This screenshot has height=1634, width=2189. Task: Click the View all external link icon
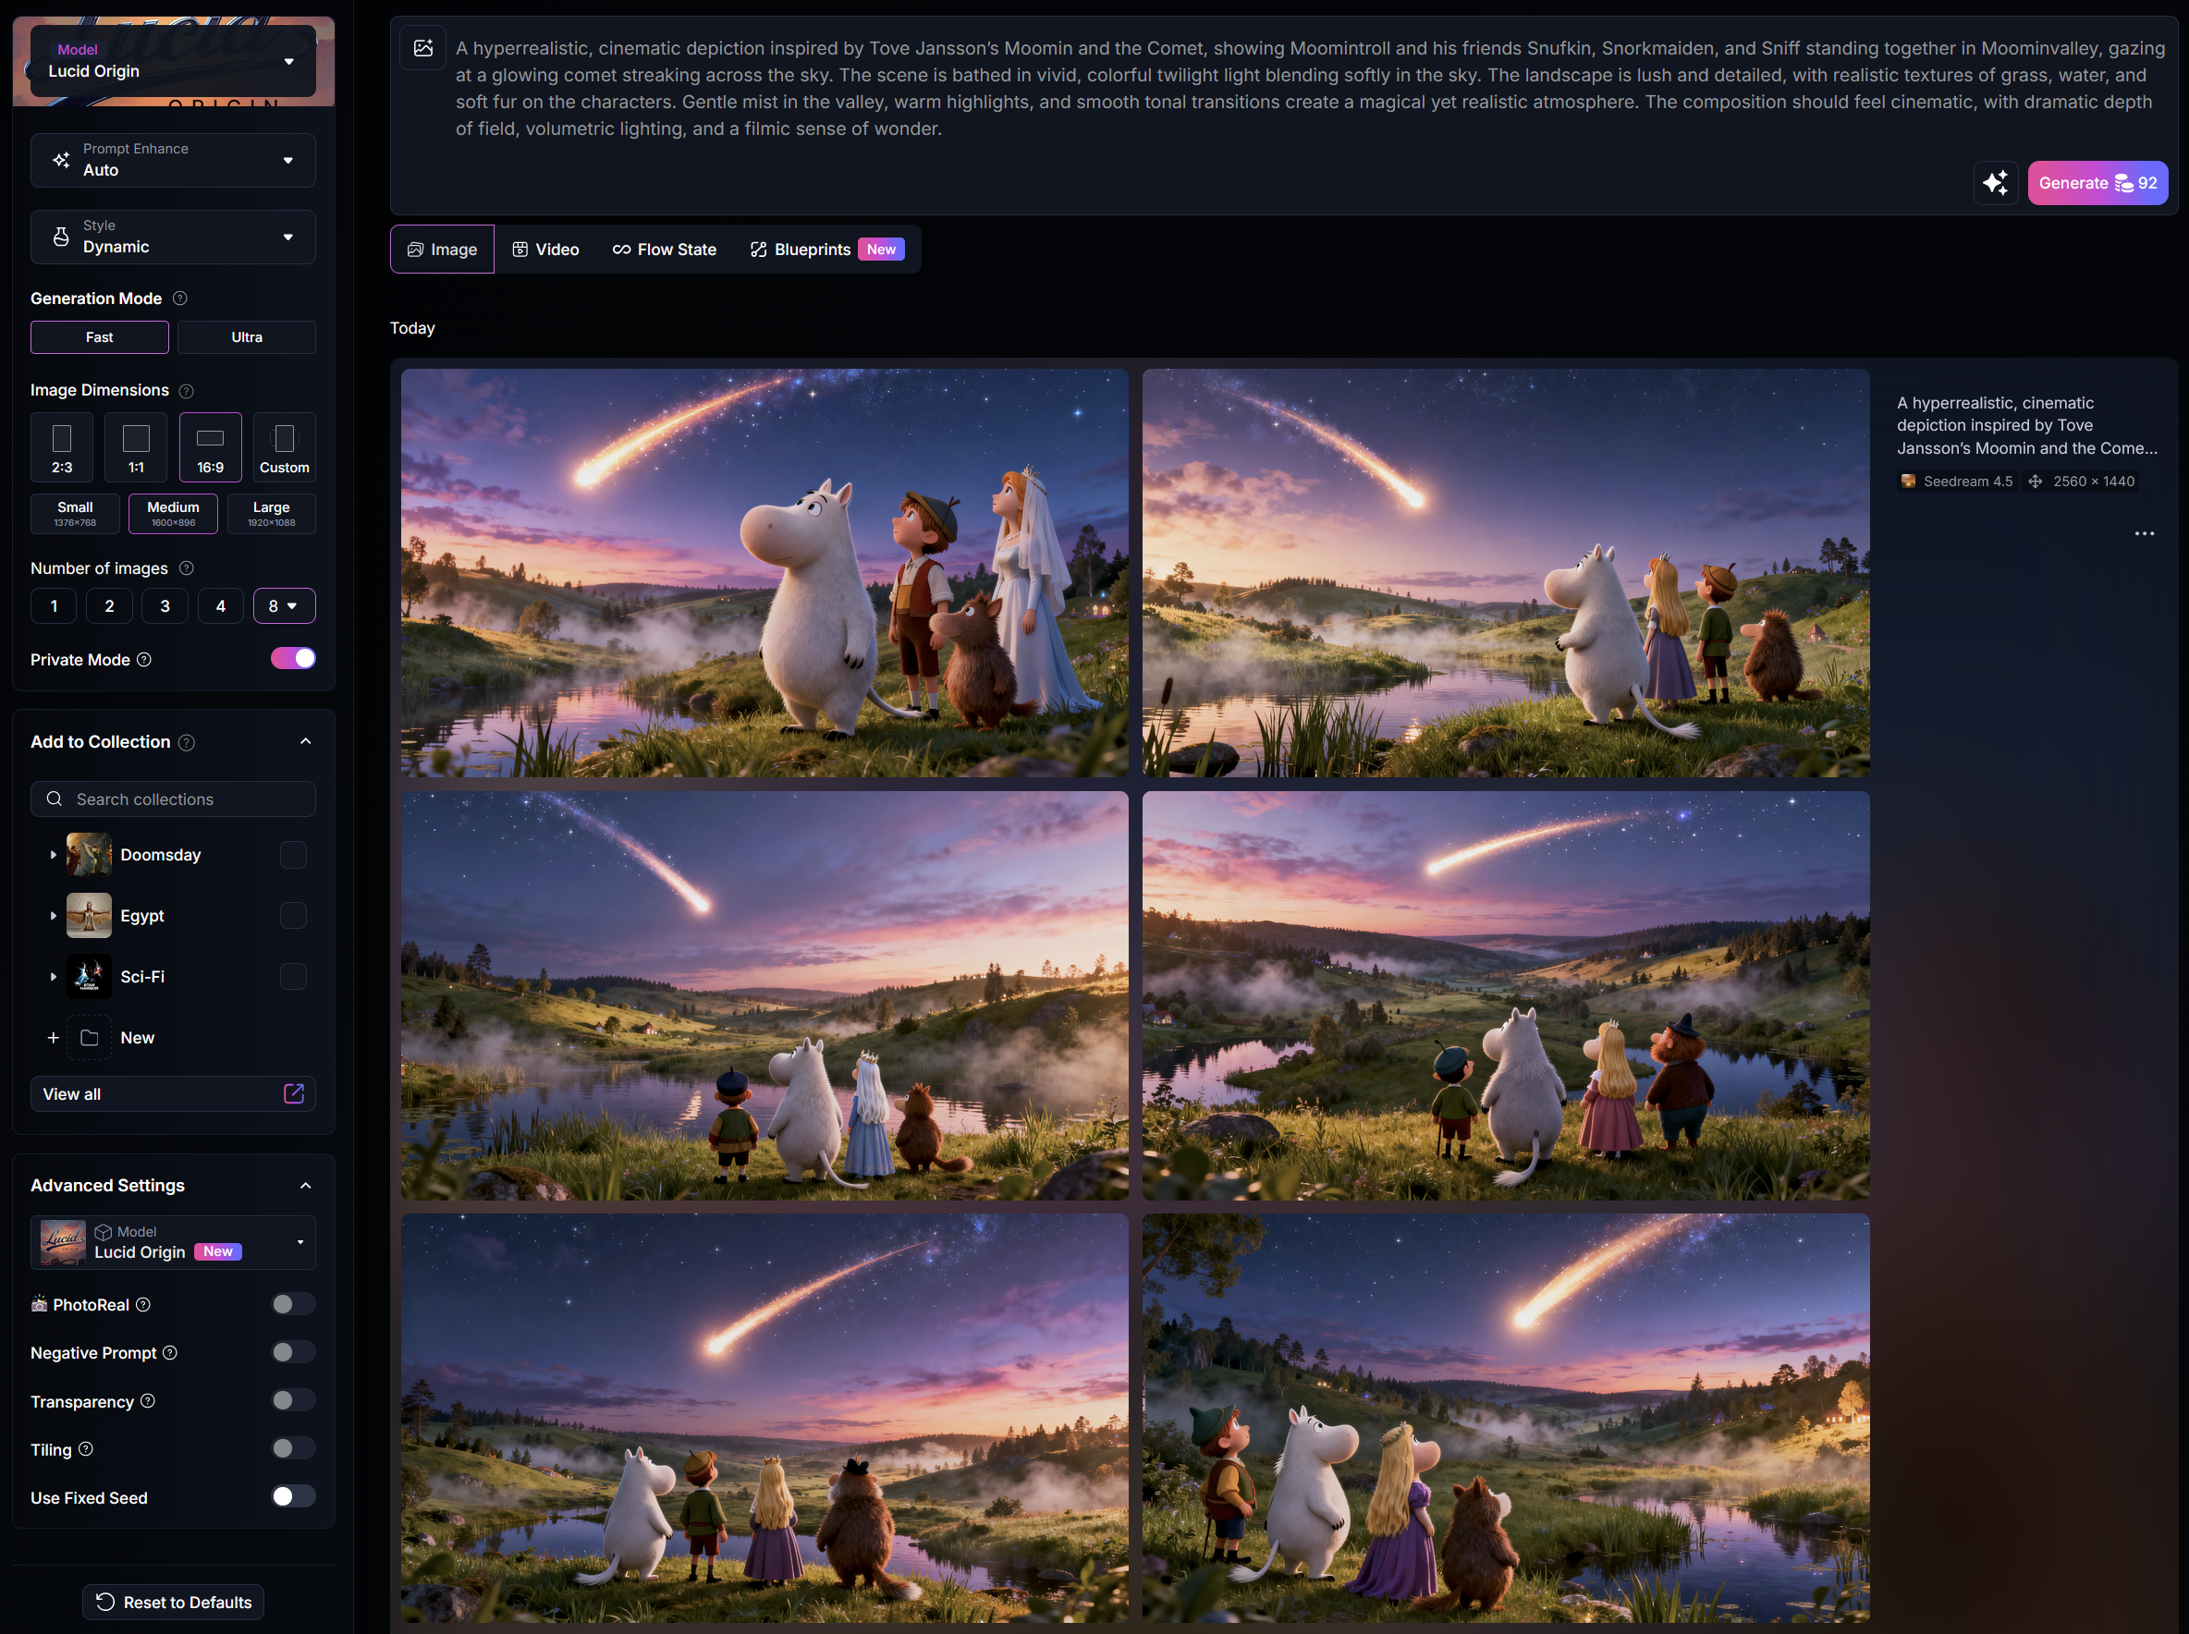coord(294,1094)
